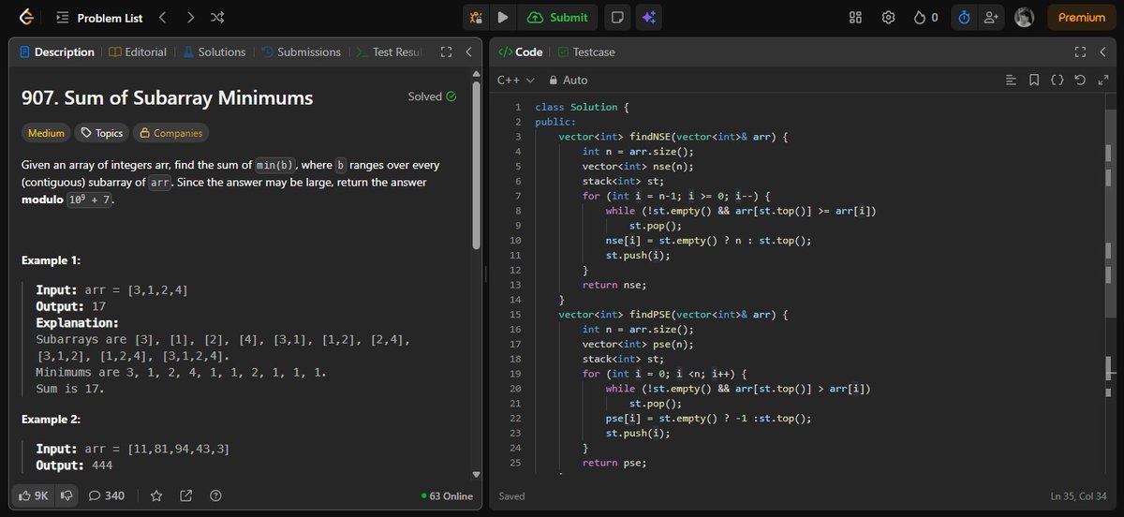Open the help question mark icon
Image resolution: width=1124 pixels, height=517 pixels.
(215, 495)
